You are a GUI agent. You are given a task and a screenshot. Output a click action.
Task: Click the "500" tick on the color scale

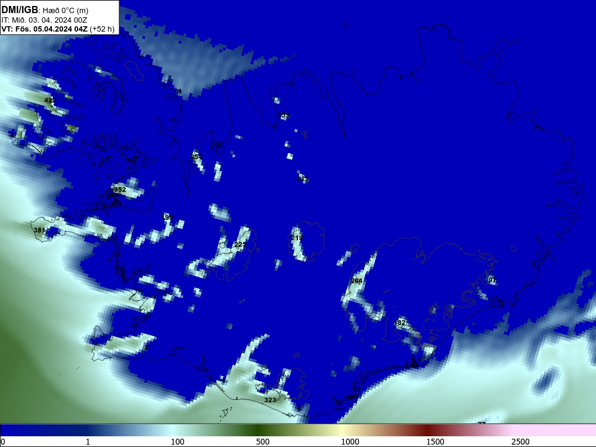click(263, 442)
